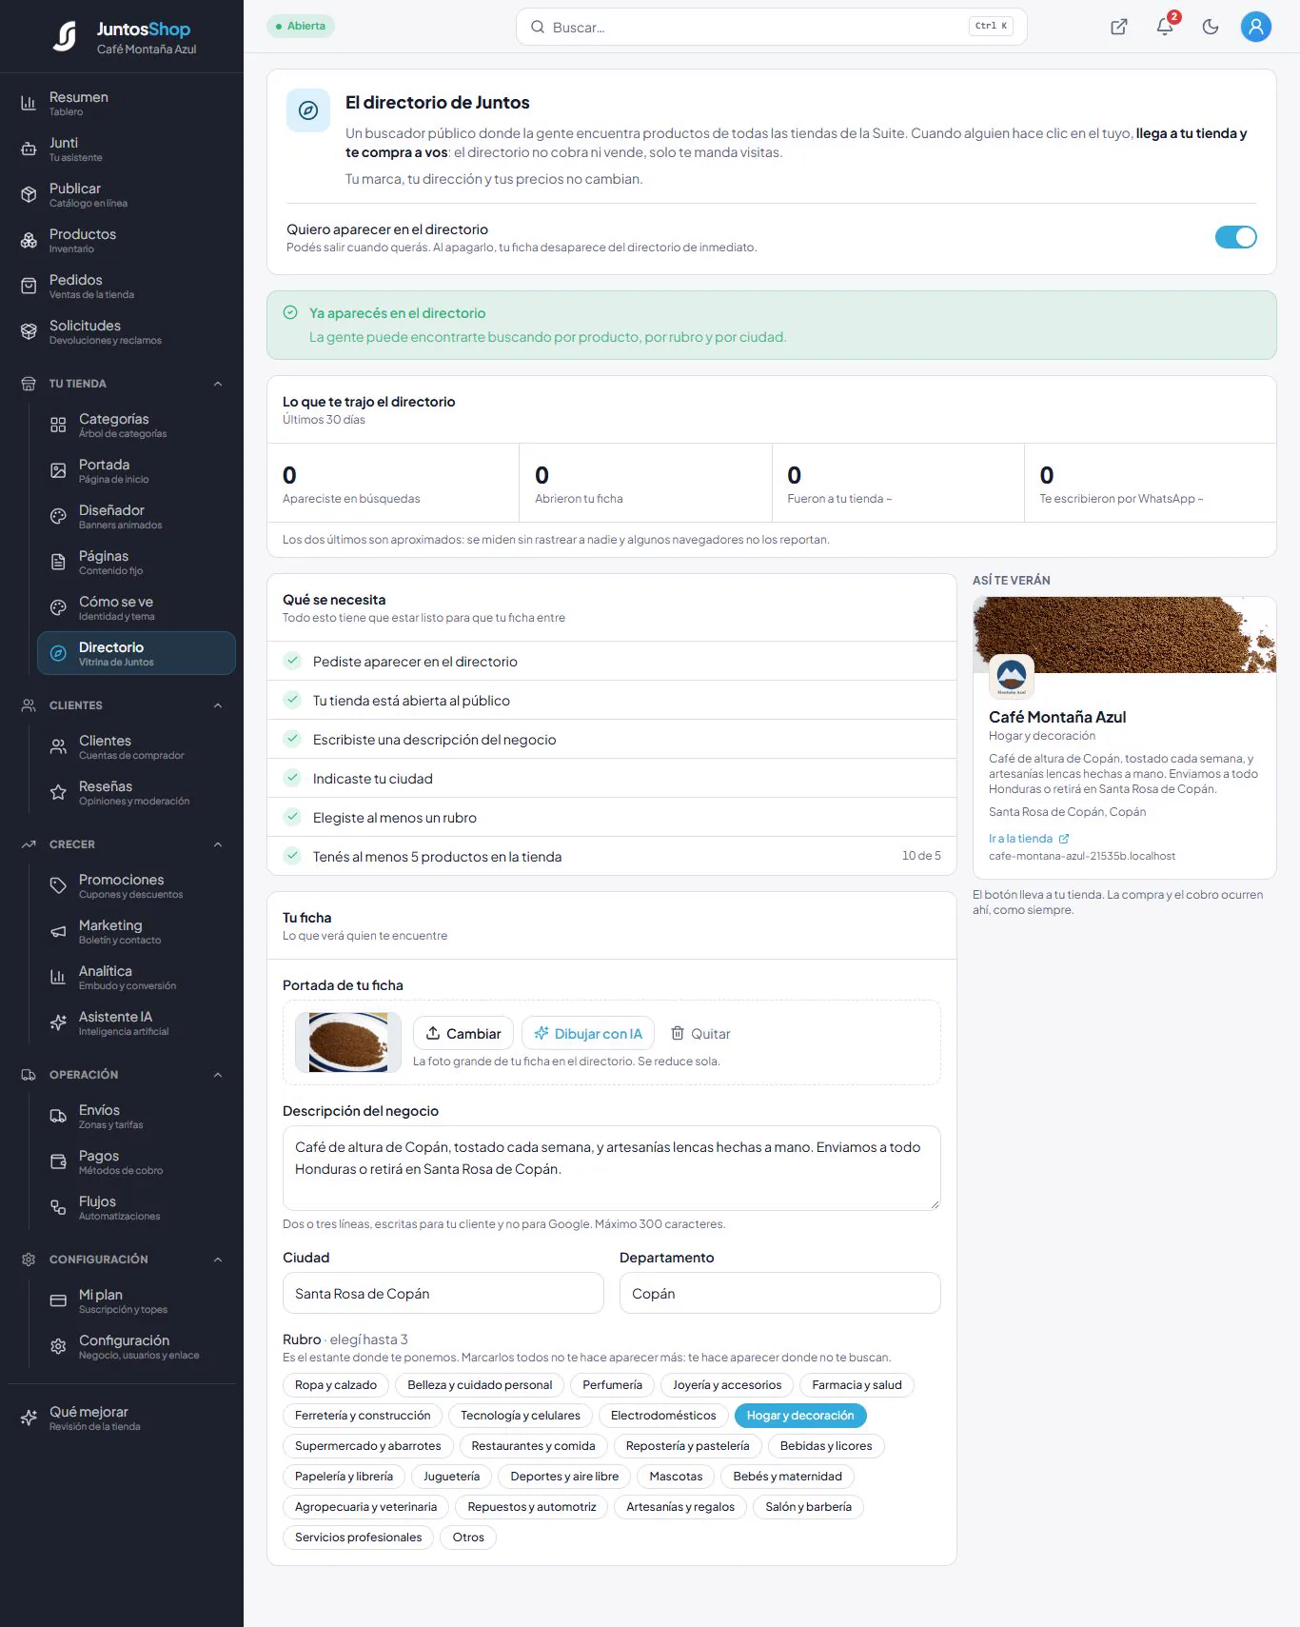Collapse the CRECER sidebar section
The image size is (1300, 1627).
122,844
